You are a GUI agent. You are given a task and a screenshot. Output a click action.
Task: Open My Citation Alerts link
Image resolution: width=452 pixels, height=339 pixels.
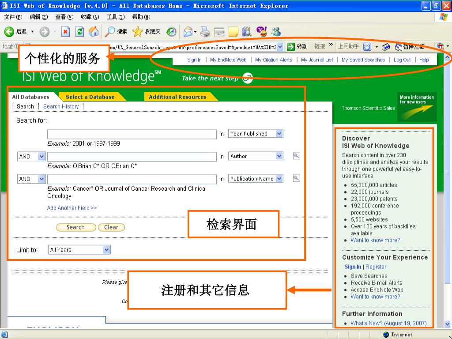point(274,60)
